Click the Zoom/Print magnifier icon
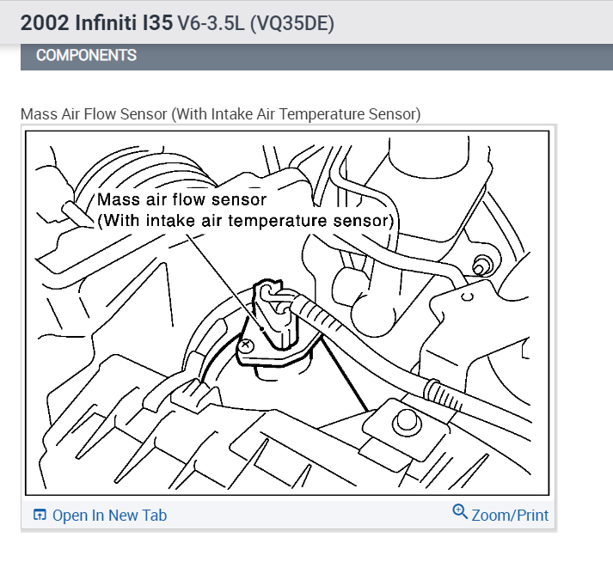 click(460, 512)
